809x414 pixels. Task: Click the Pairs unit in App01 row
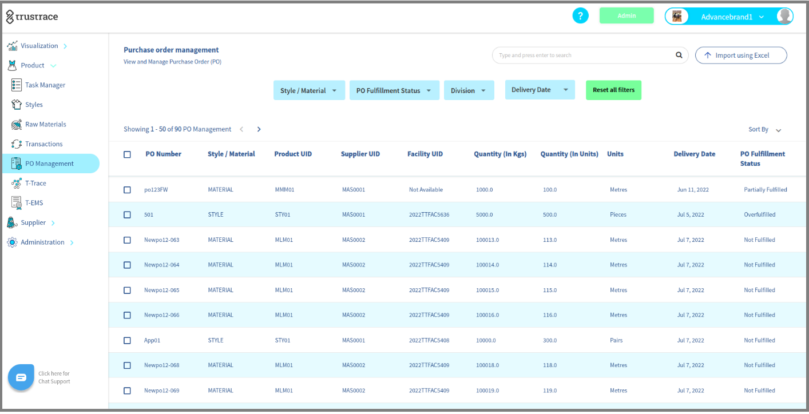(x=616, y=340)
